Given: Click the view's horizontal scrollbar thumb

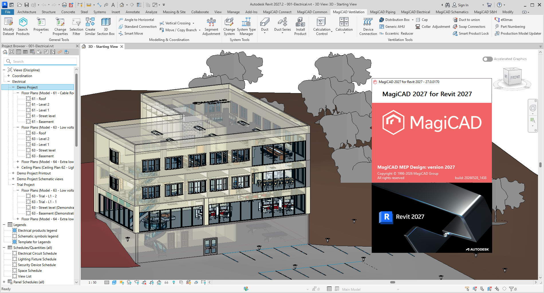Looking at the screenshot, I should point(393,282).
